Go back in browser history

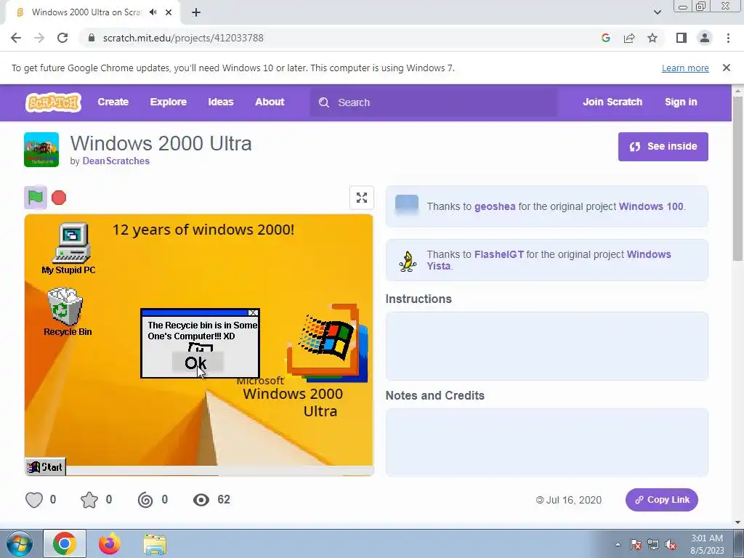(16, 38)
